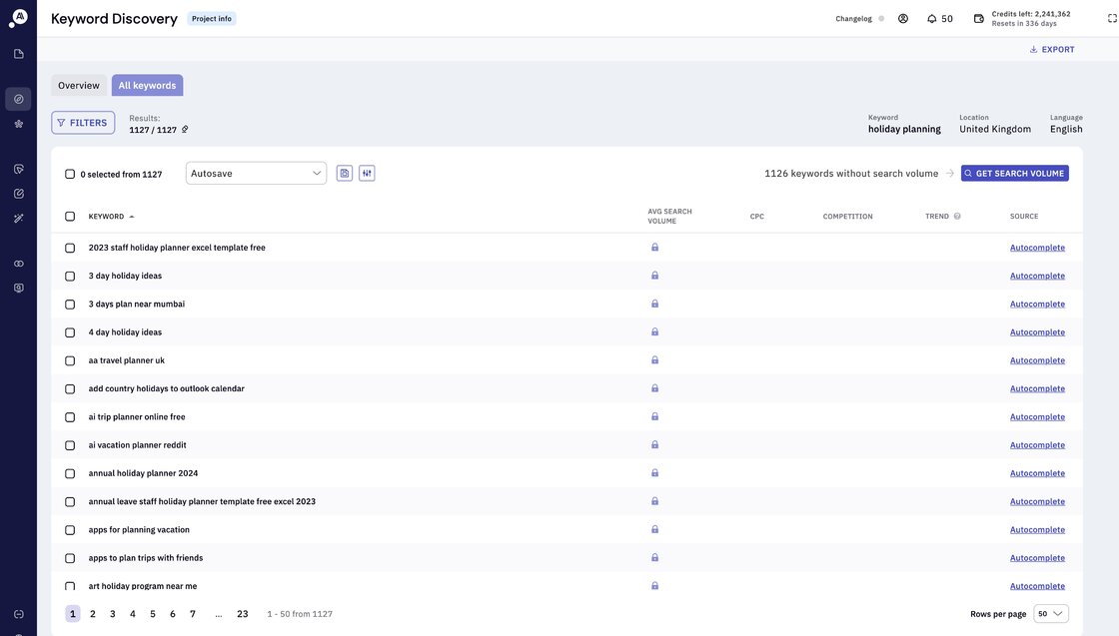Check the '3 days plan near mumbai' row

70,304
